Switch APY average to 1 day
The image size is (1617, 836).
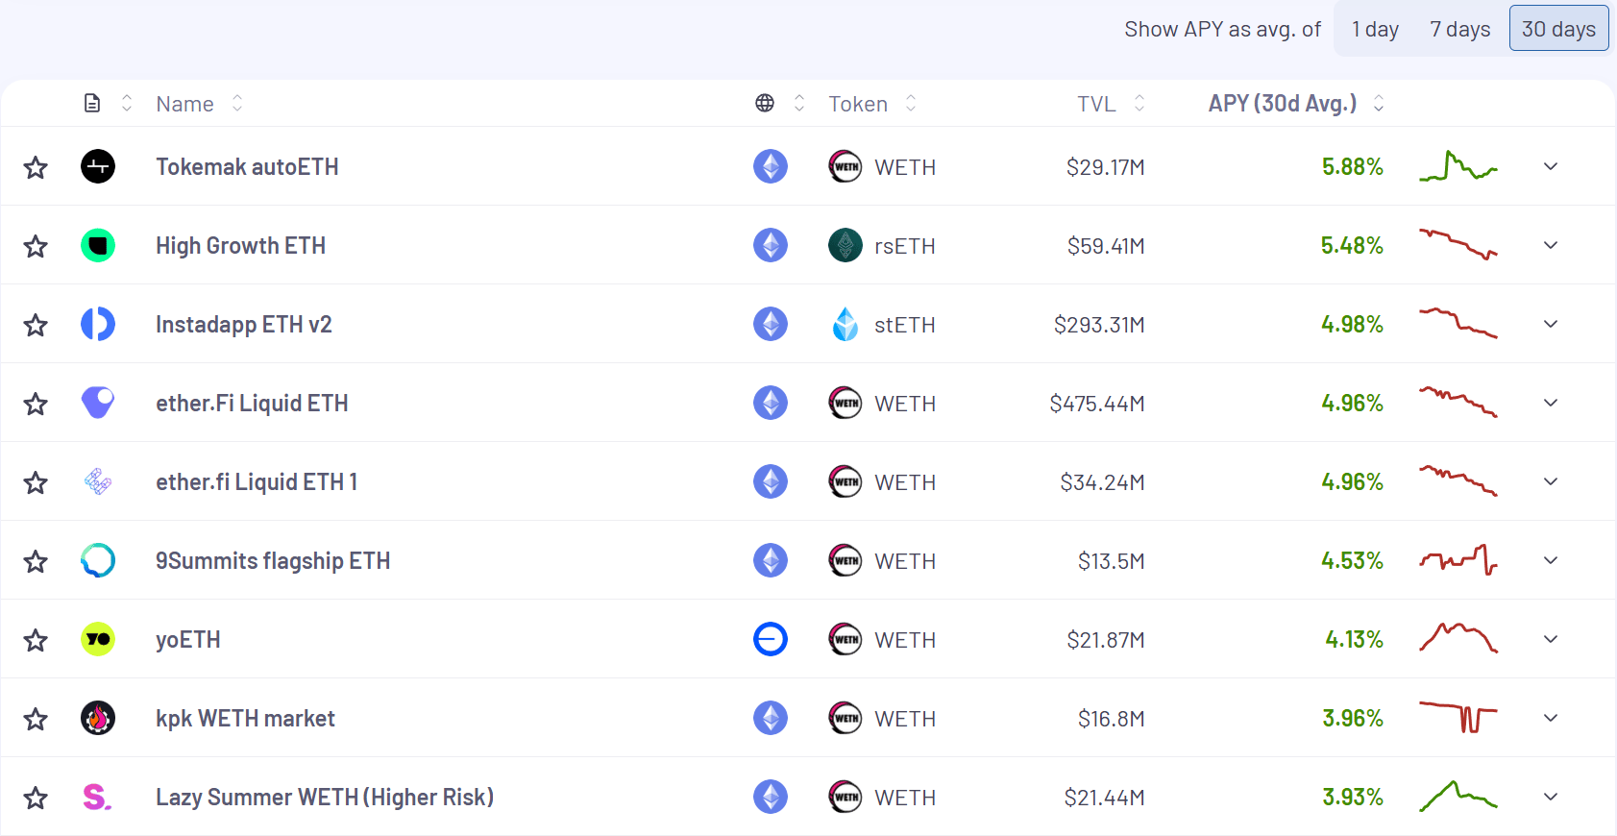point(1375,29)
